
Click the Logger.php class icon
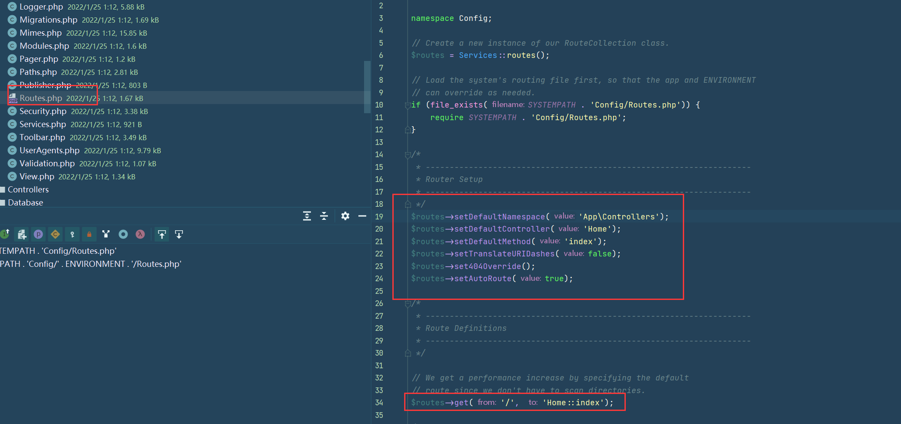coord(12,7)
